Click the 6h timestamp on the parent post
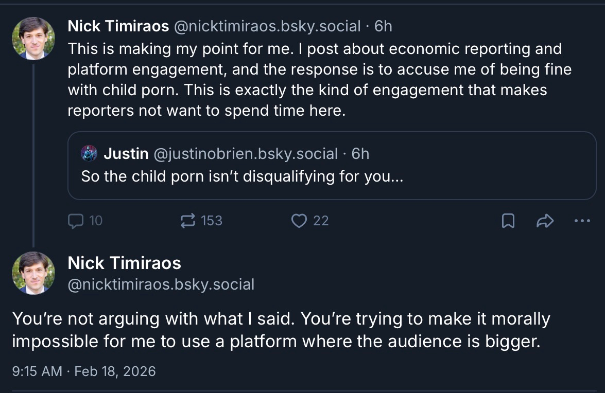 [384, 26]
